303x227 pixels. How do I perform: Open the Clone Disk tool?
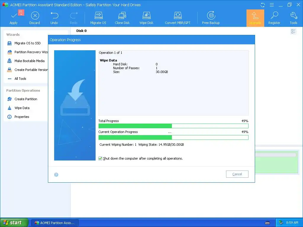122,18
